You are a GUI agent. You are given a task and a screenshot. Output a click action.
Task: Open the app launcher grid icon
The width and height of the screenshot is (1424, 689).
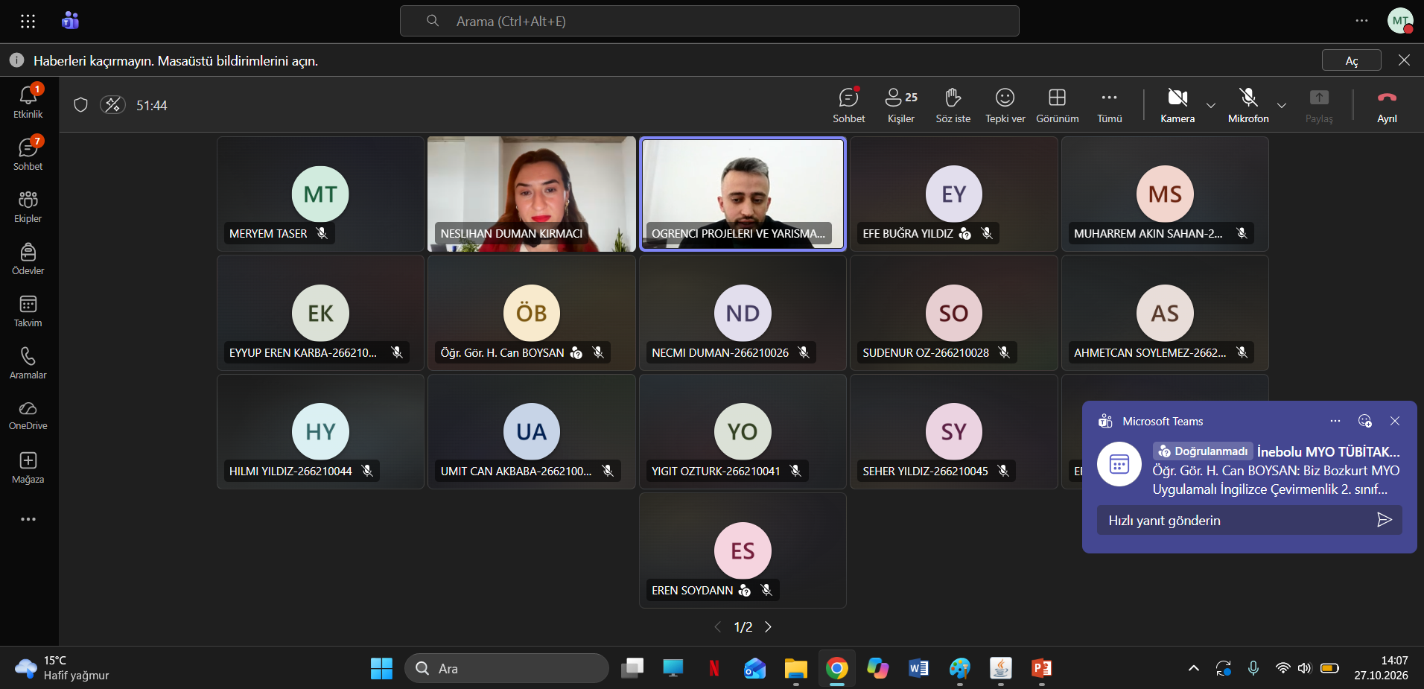(28, 21)
